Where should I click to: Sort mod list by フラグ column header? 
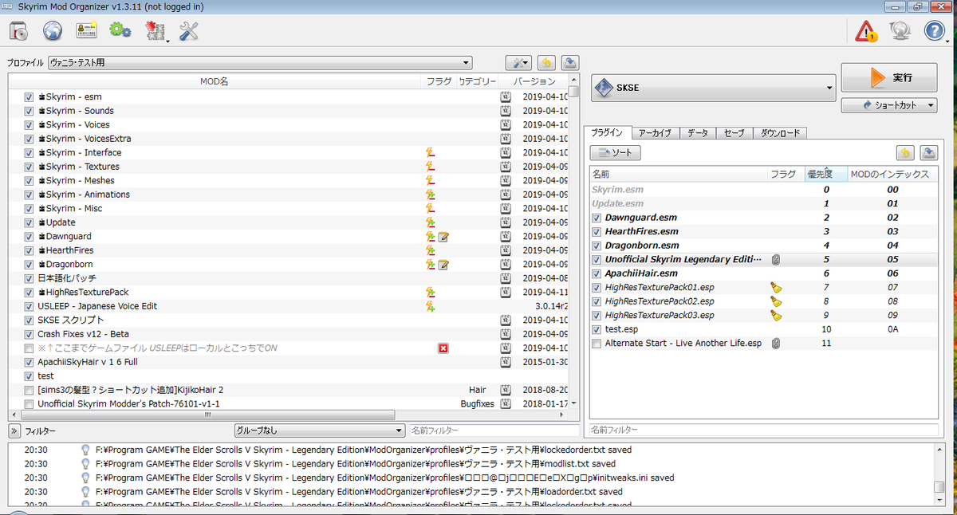tap(439, 81)
